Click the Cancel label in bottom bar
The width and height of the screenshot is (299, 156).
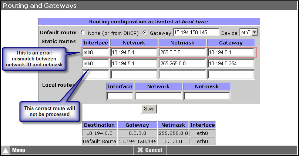[154, 150]
